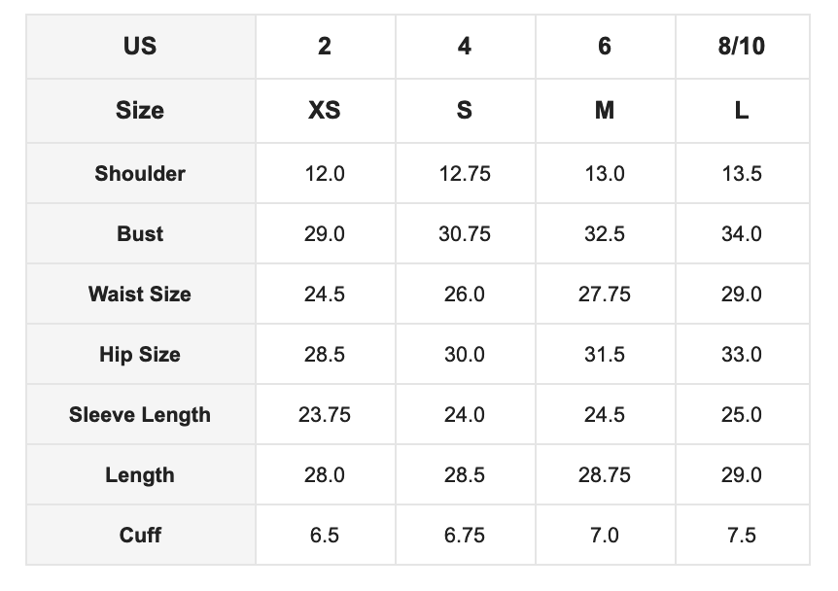Select the 7.5 cuff value
838x591 pixels.
coord(741,536)
